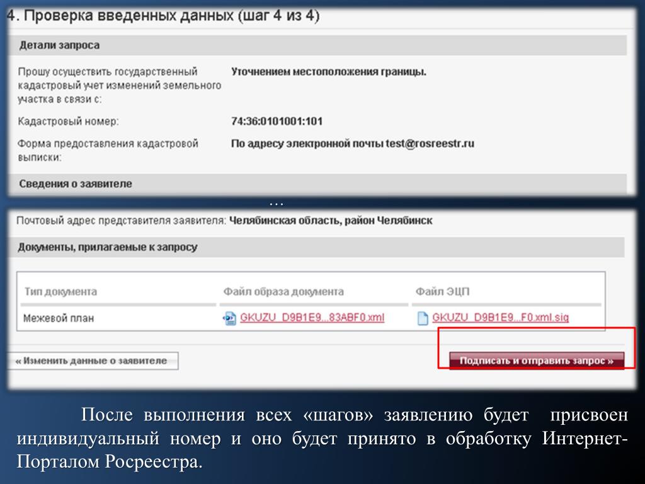Screen dimensions: 645x484
Task: Click 'Уточнением местоположения границы.' value
Action: click(x=329, y=72)
